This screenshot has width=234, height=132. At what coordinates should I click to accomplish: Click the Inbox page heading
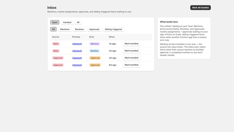point(52,8)
